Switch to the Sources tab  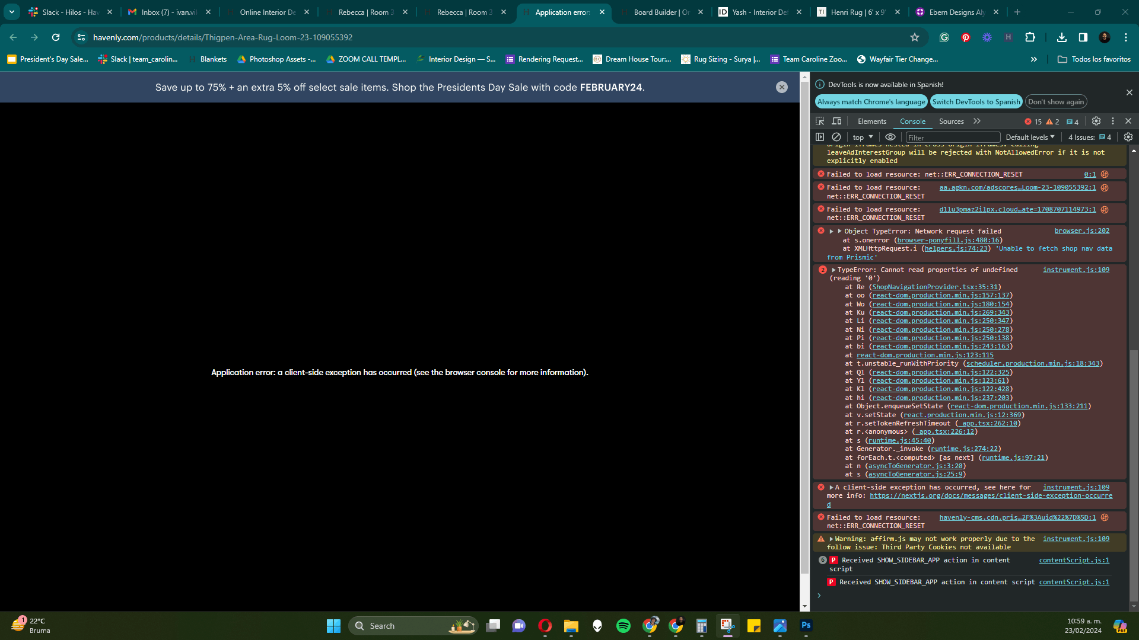point(951,121)
